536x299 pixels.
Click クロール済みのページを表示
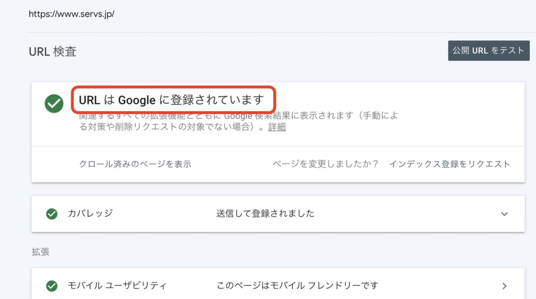click(x=135, y=164)
